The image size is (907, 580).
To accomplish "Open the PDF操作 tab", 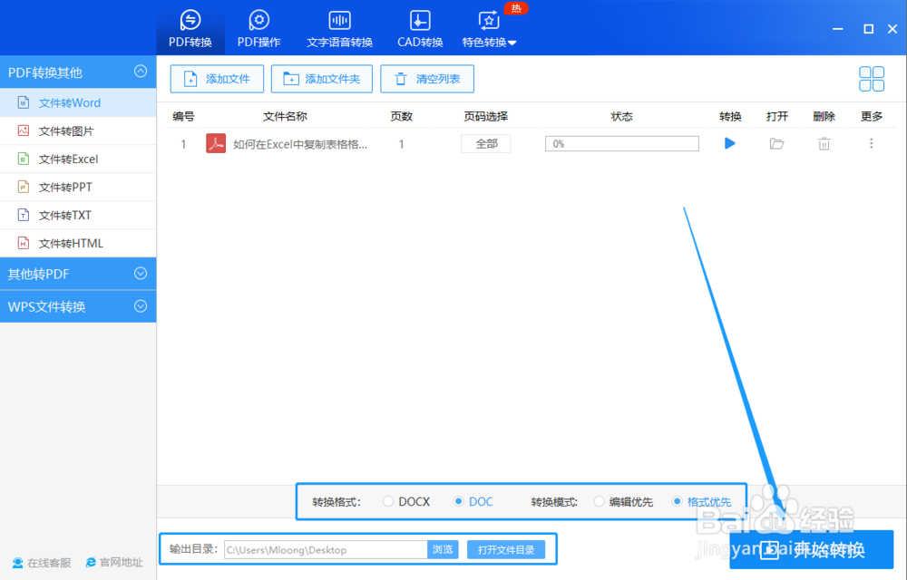I will (258, 27).
